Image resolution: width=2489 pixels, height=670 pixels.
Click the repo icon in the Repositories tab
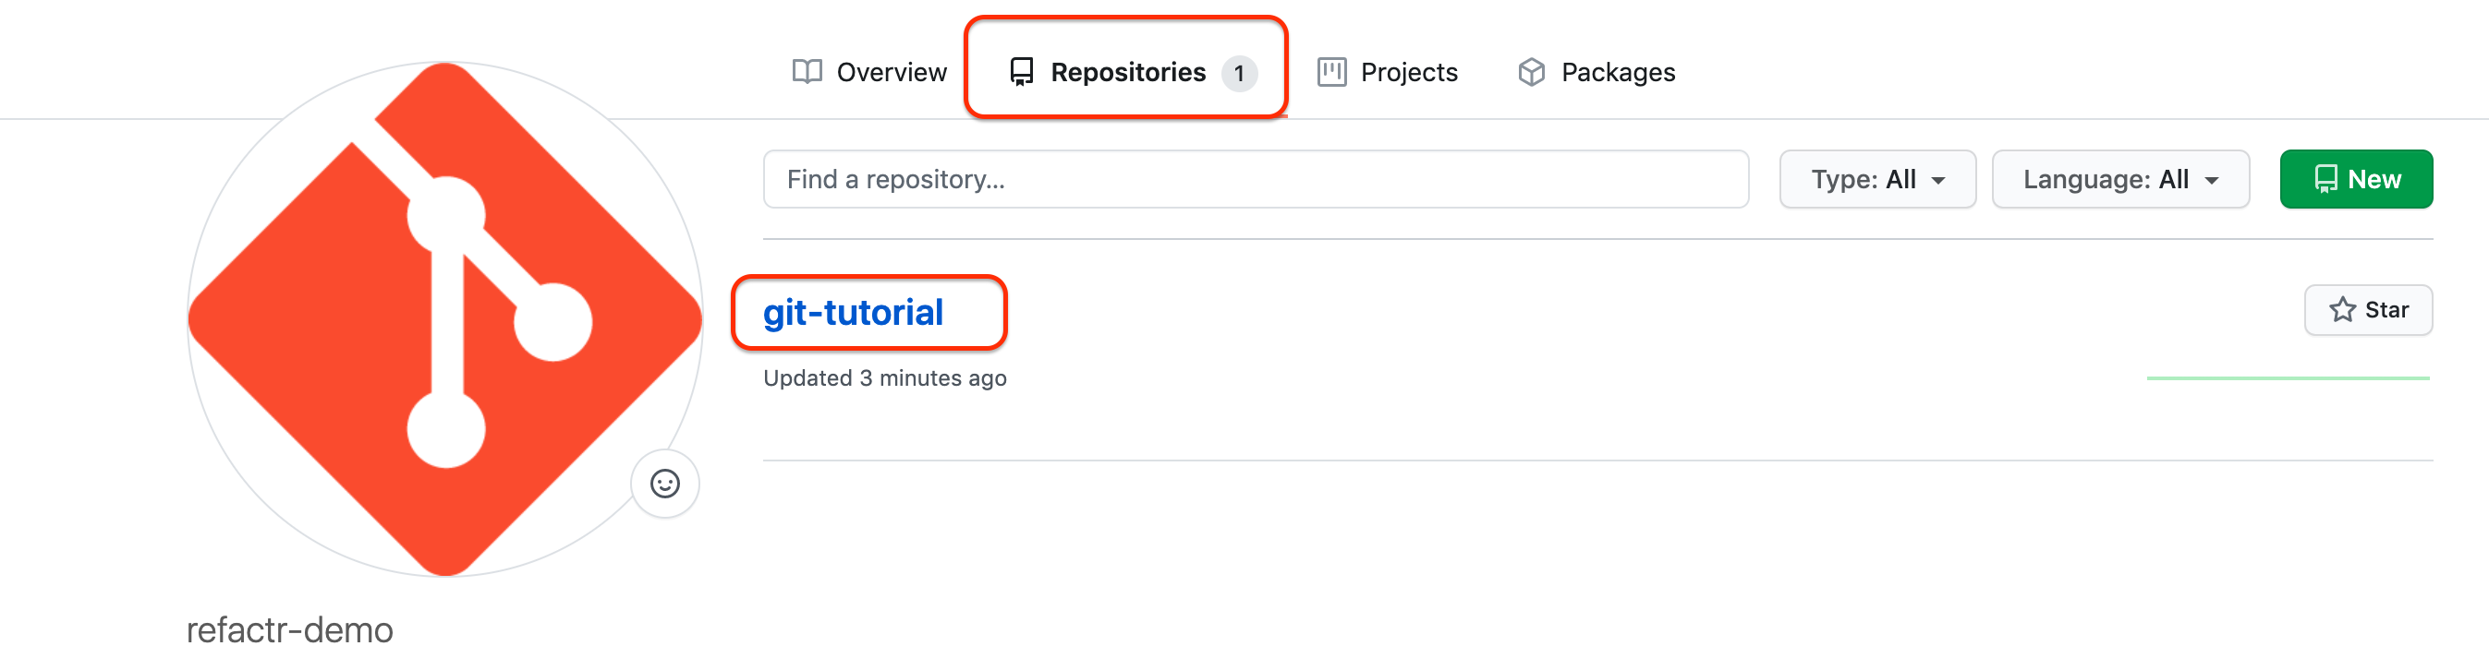1021,71
